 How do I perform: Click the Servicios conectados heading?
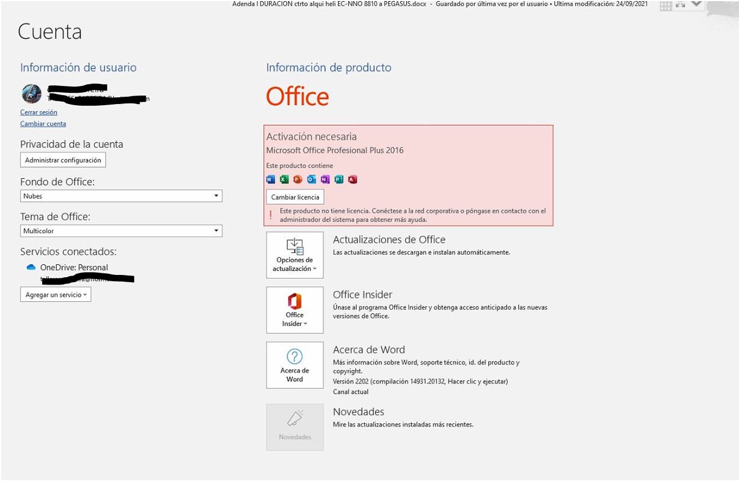(68, 251)
